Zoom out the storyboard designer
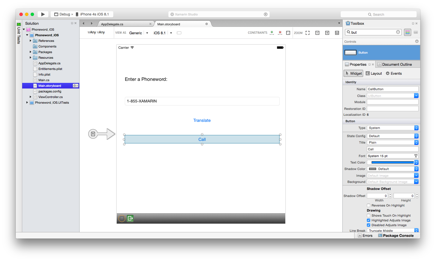This screenshot has height=261, width=436. click(317, 33)
